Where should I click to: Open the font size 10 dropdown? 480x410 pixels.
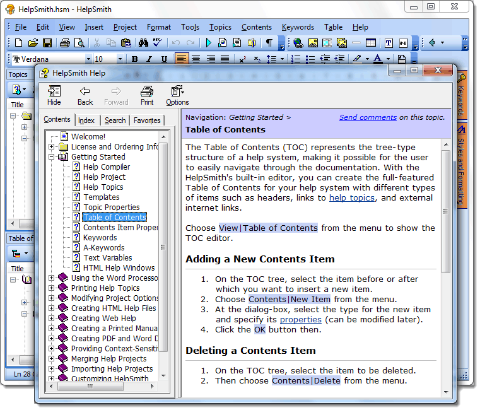coord(120,59)
